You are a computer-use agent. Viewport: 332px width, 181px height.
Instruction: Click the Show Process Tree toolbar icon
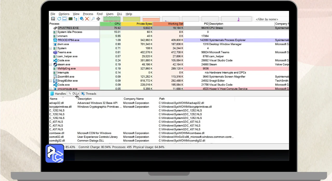pos(75,19)
